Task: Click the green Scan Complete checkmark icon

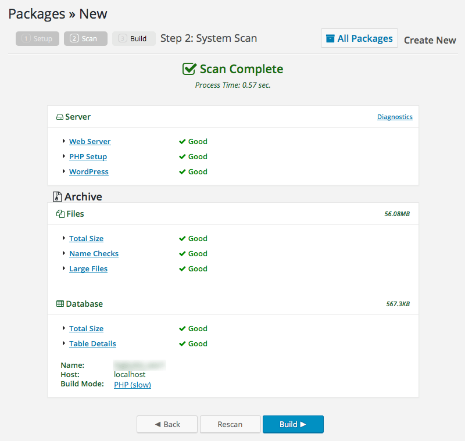Action: coord(189,69)
